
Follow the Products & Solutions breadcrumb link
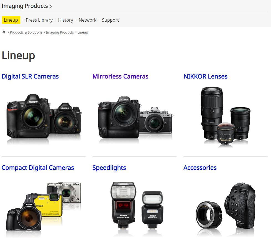26,32
